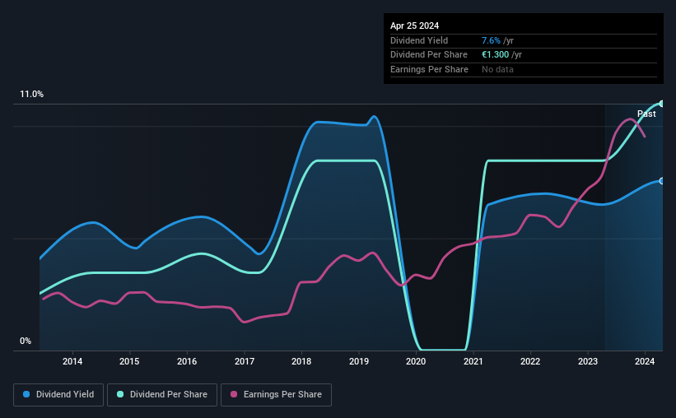Click the 7.6% Dividend Yield value in tooltip
The height and width of the screenshot is (418, 676).
(x=491, y=40)
